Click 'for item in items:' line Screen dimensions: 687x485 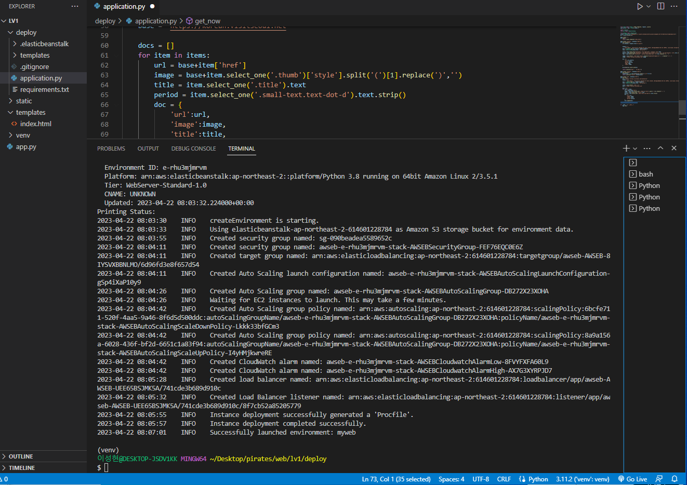(x=174, y=55)
